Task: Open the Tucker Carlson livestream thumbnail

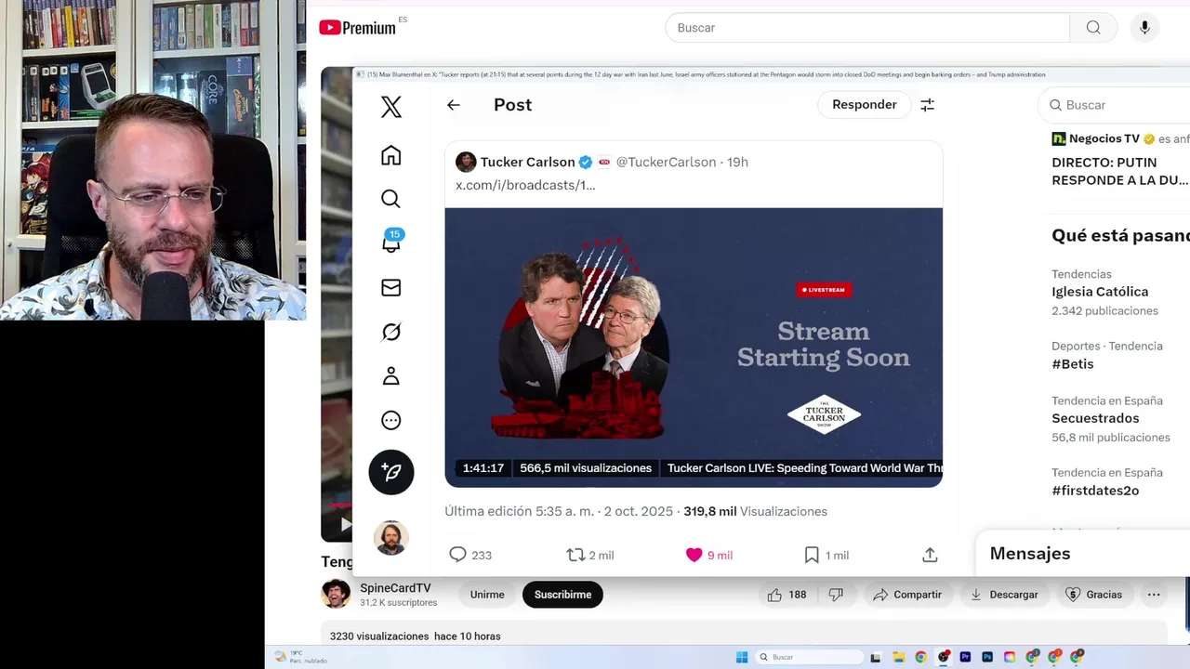Action: [x=694, y=348]
